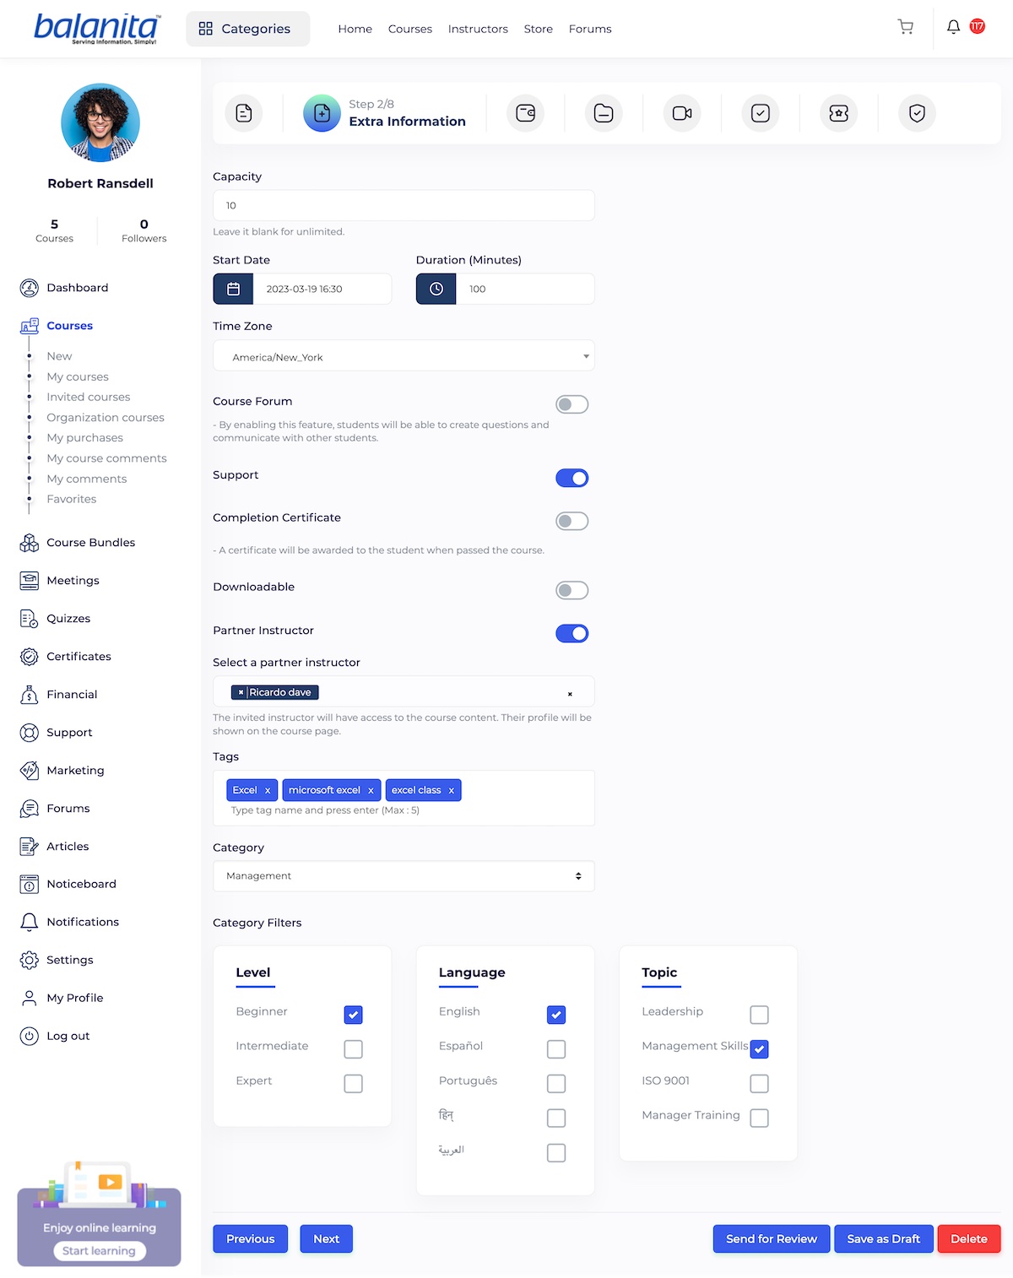Click the Duration clock icon

coord(436,289)
